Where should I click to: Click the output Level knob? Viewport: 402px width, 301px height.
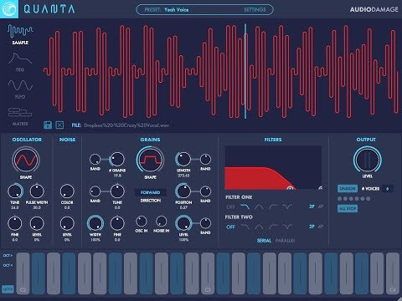tap(367, 160)
